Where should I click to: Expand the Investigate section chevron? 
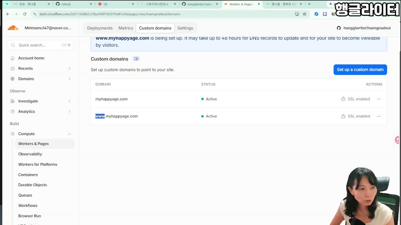(x=70, y=101)
